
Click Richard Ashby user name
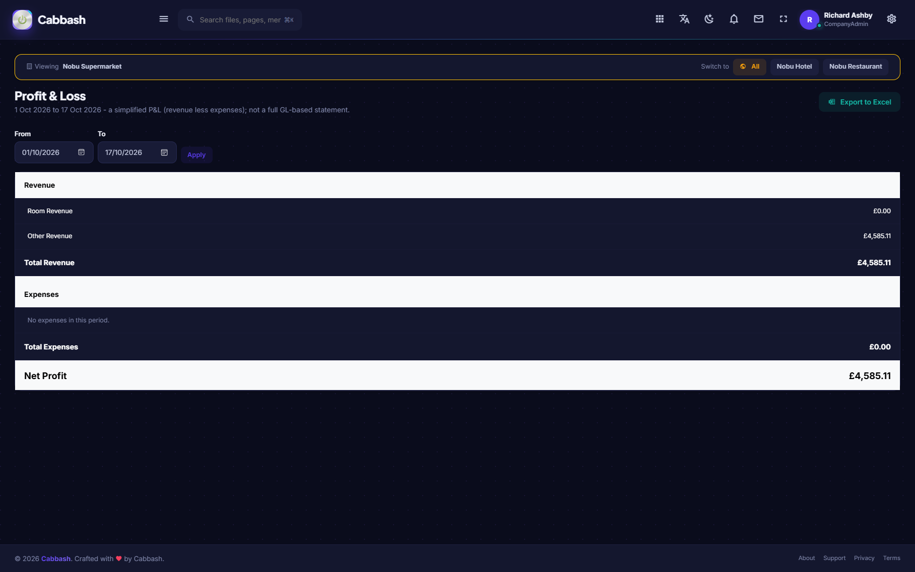[848, 15]
